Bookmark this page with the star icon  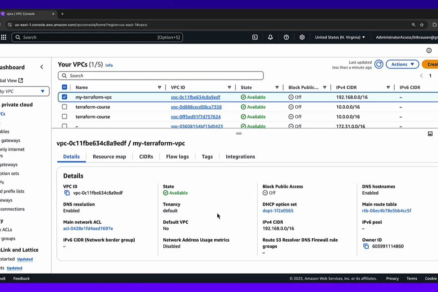coord(422,25)
